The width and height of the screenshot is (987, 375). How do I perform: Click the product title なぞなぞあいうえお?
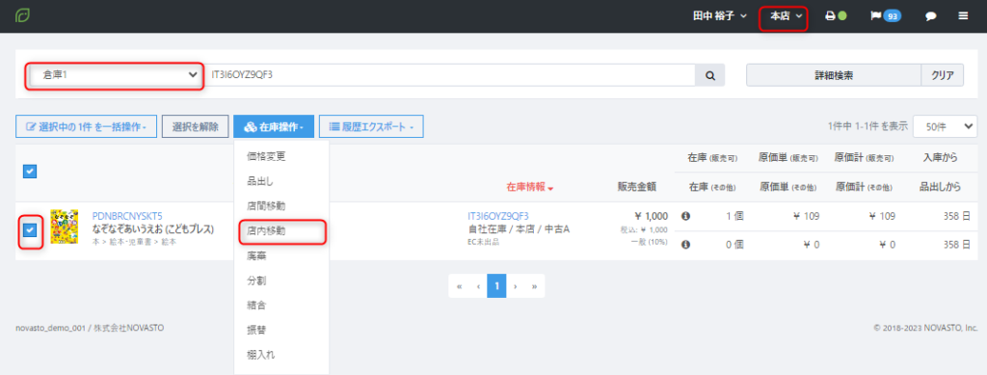152,228
